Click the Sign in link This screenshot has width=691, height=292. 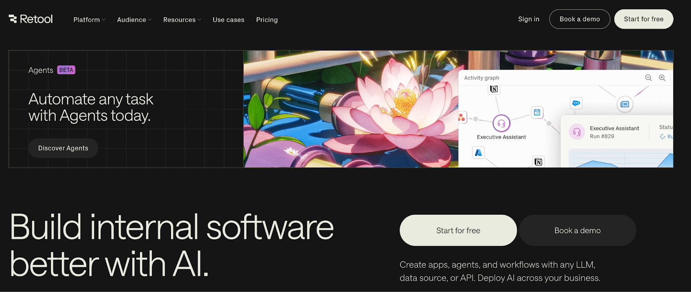coord(529,19)
